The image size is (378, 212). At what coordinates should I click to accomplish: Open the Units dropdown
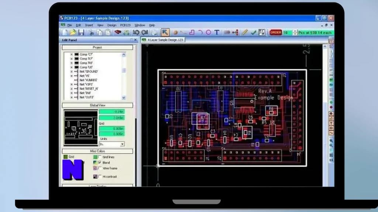(x=122, y=144)
